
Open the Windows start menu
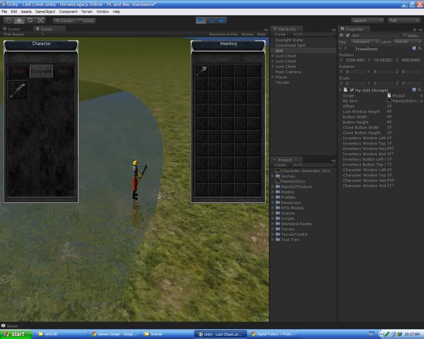(x=16, y=334)
